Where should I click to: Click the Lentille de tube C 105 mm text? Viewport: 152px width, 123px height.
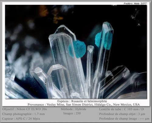point(121,109)
